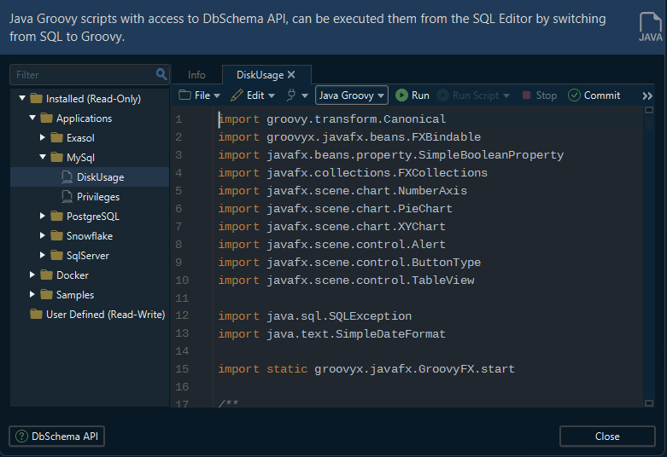Viewport: 667px width, 457px height.
Task: Open the DbSchema API help button
Action: click(x=56, y=437)
